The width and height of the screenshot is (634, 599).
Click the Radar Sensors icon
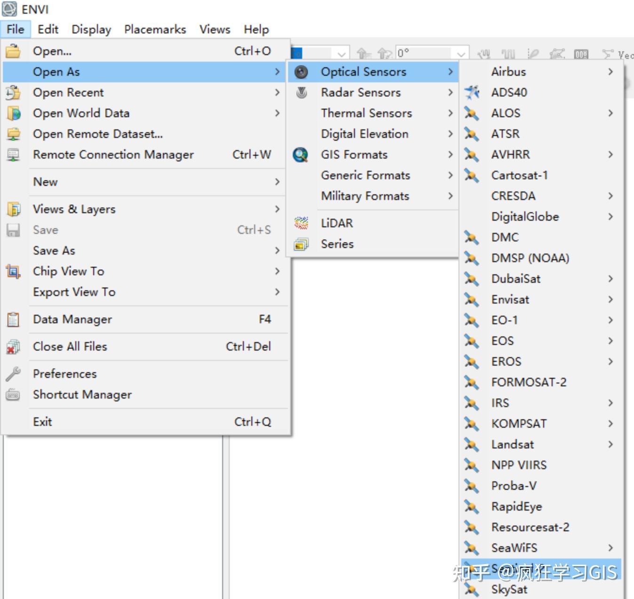click(x=301, y=92)
